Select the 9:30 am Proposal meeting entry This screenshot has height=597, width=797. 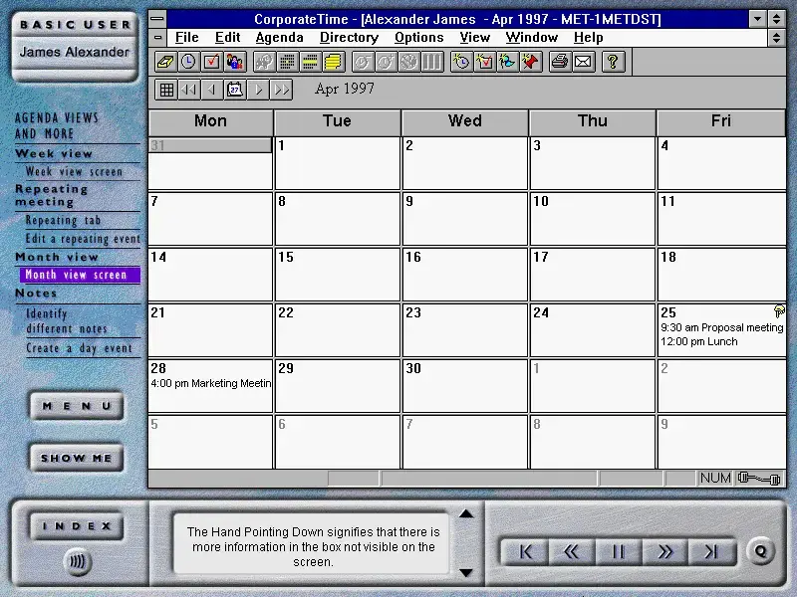(x=721, y=328)
